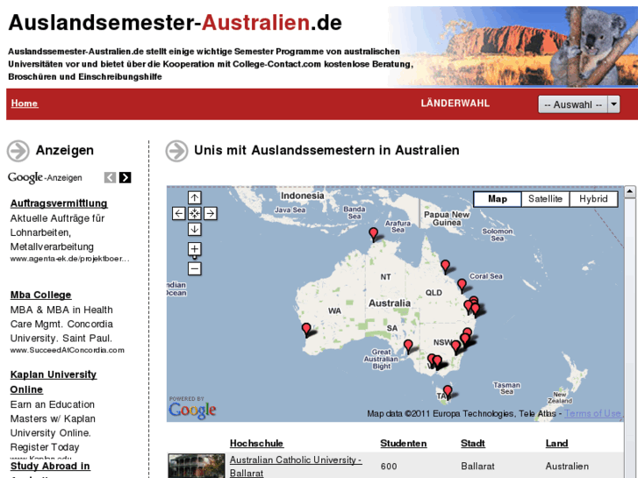Click the northern Queensland coast marker

pyautogui.click(x=446, y=267)
